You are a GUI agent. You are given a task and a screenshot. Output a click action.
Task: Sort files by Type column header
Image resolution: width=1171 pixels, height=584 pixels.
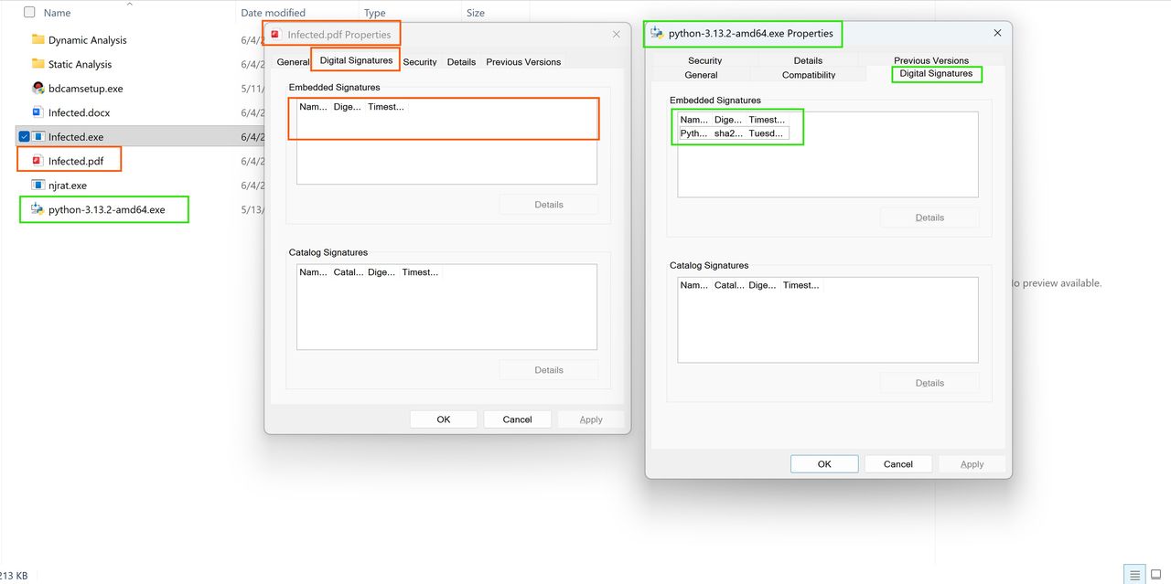point(375,13)
